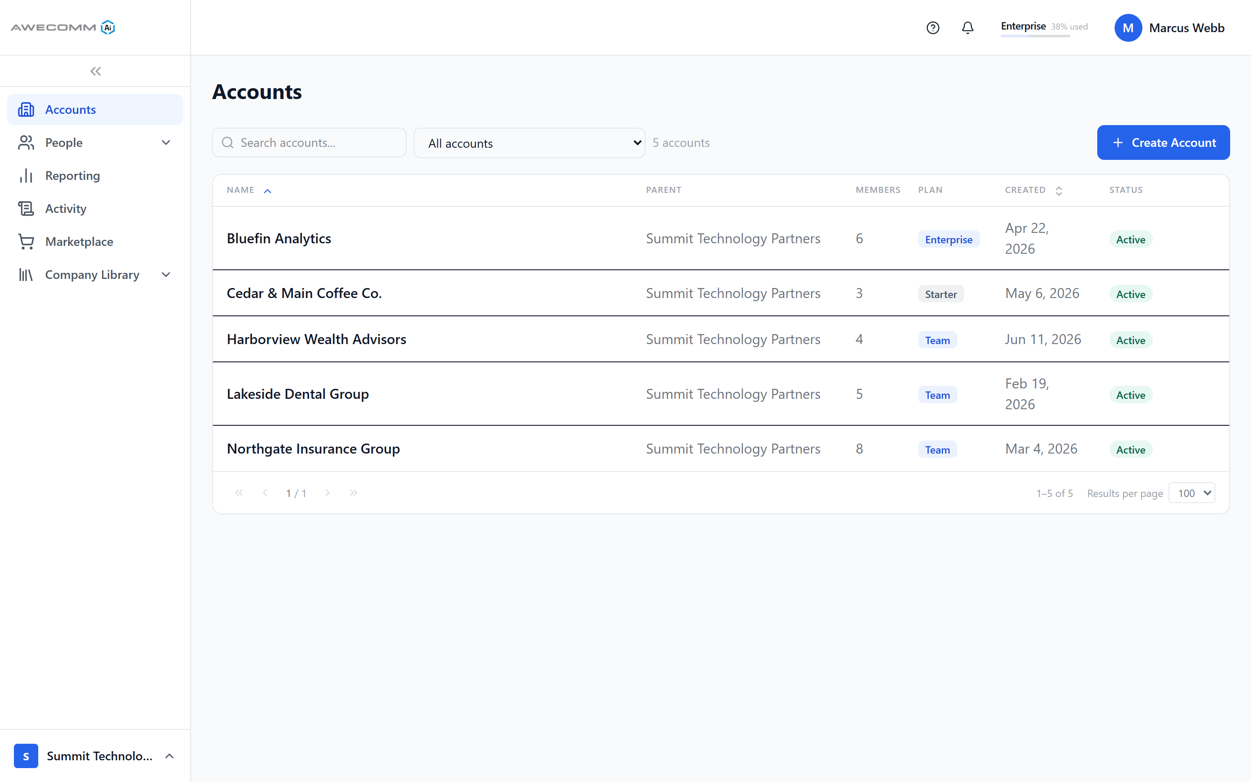
Task: Open the Reporting page
Action: click(95, 176)
